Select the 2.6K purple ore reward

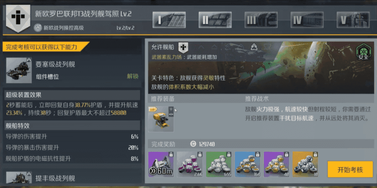(x=190, y=164)
